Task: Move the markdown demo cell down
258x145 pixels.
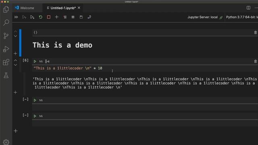Action: click(x=15, y=36)
